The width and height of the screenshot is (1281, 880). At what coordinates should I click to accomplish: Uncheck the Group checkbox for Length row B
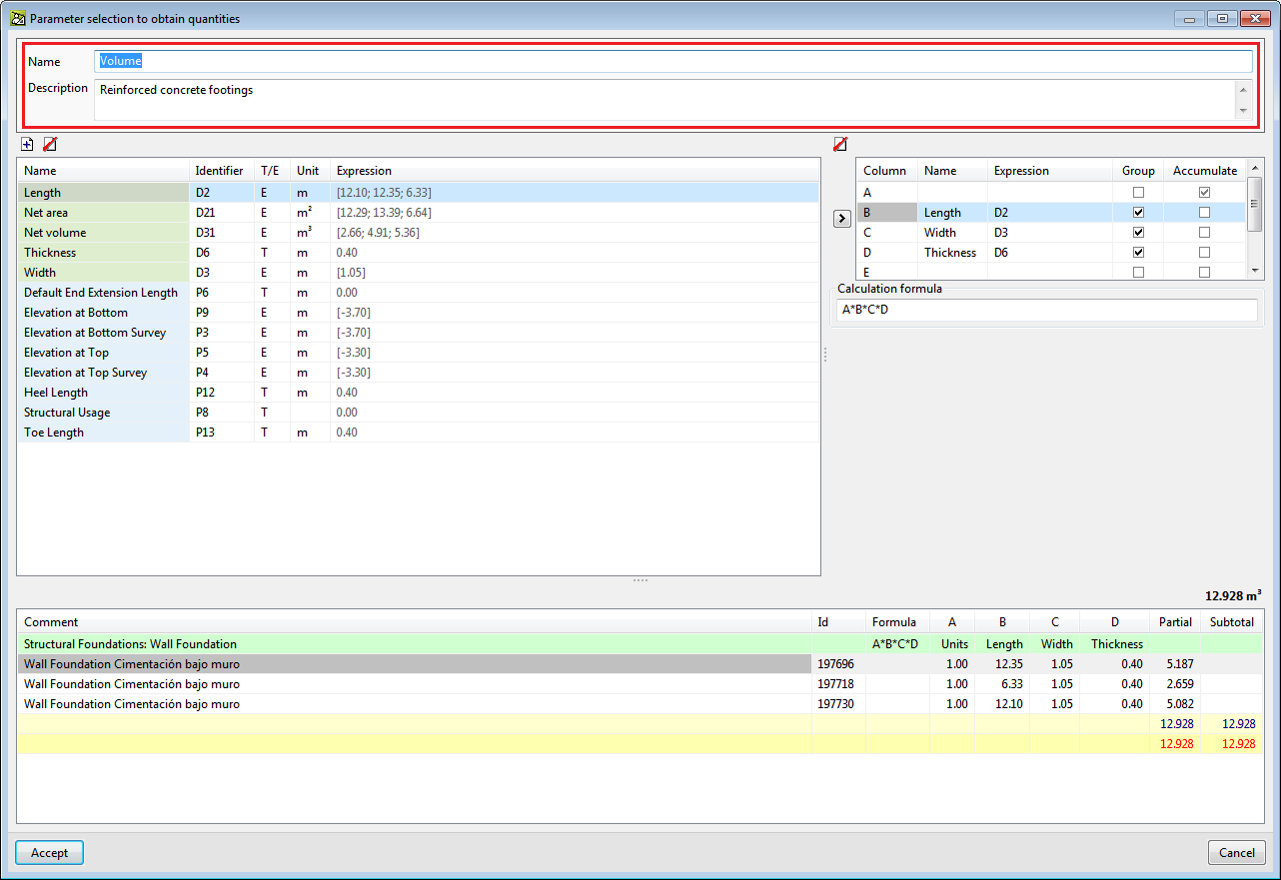coord(1138,213)
